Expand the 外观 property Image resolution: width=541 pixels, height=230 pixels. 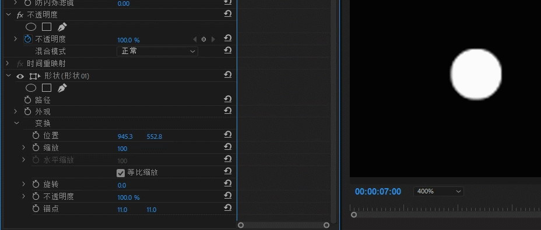coord(15,111)
